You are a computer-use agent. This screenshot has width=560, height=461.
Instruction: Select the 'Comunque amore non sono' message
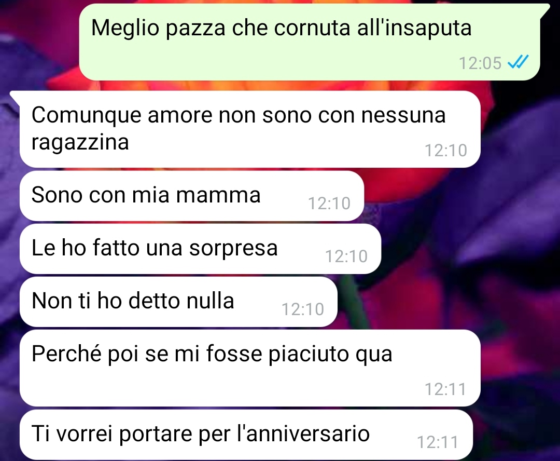point(250,129)
